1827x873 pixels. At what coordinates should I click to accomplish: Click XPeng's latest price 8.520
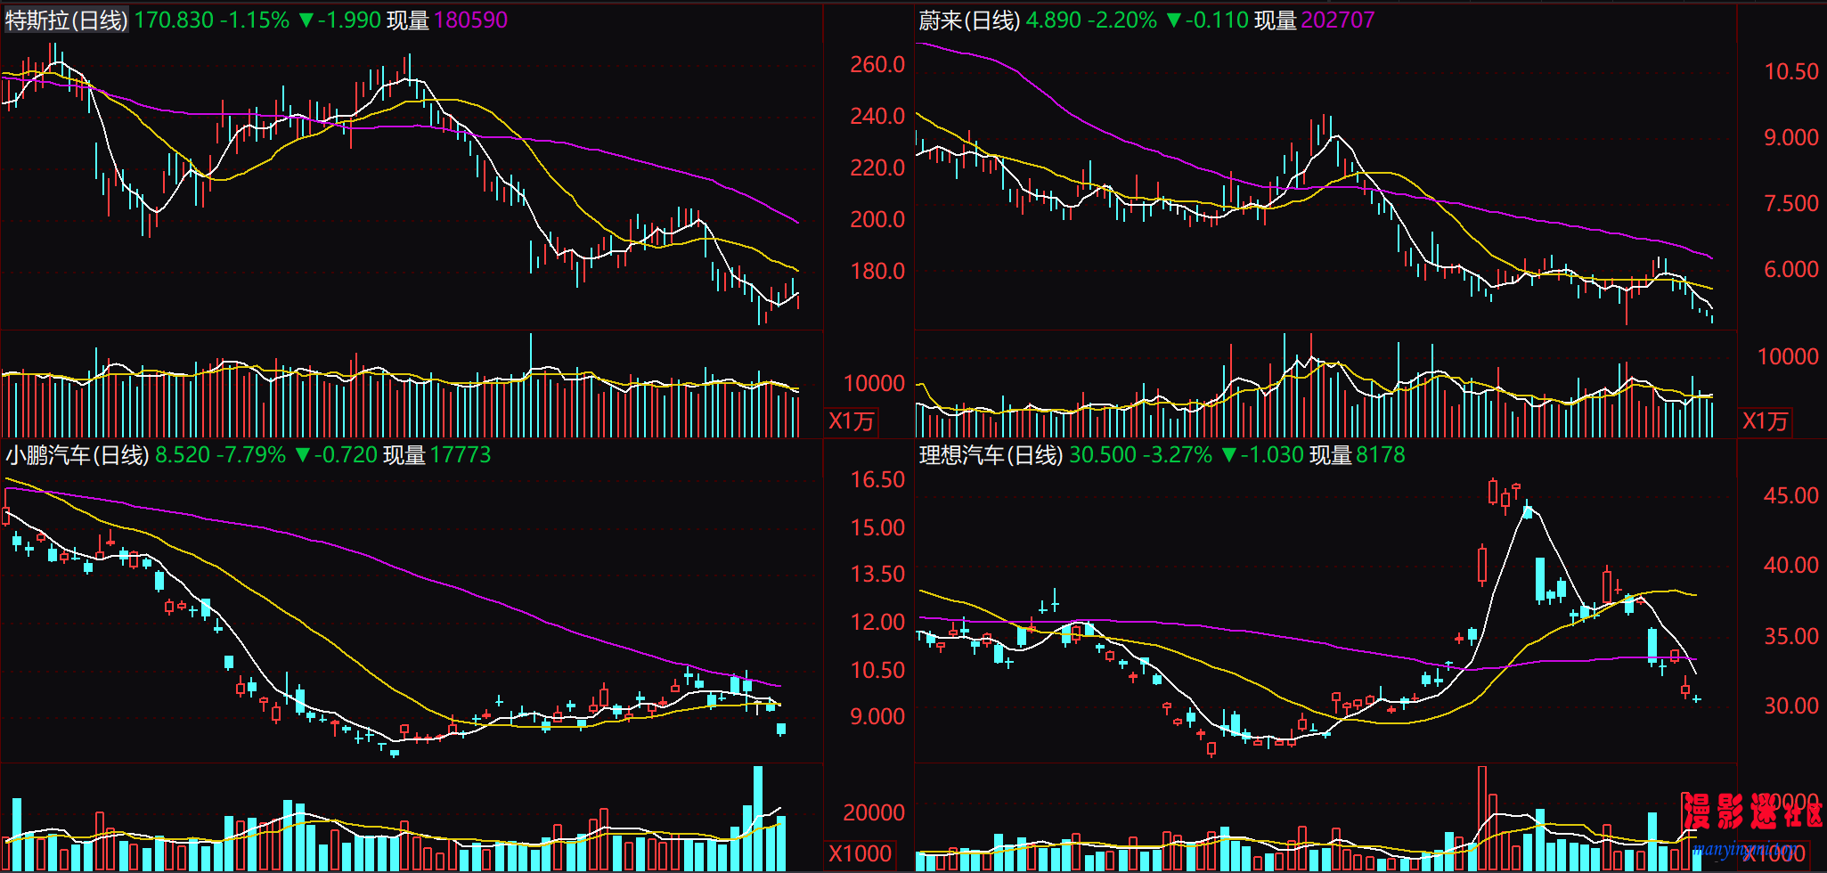tap(183, 455)
